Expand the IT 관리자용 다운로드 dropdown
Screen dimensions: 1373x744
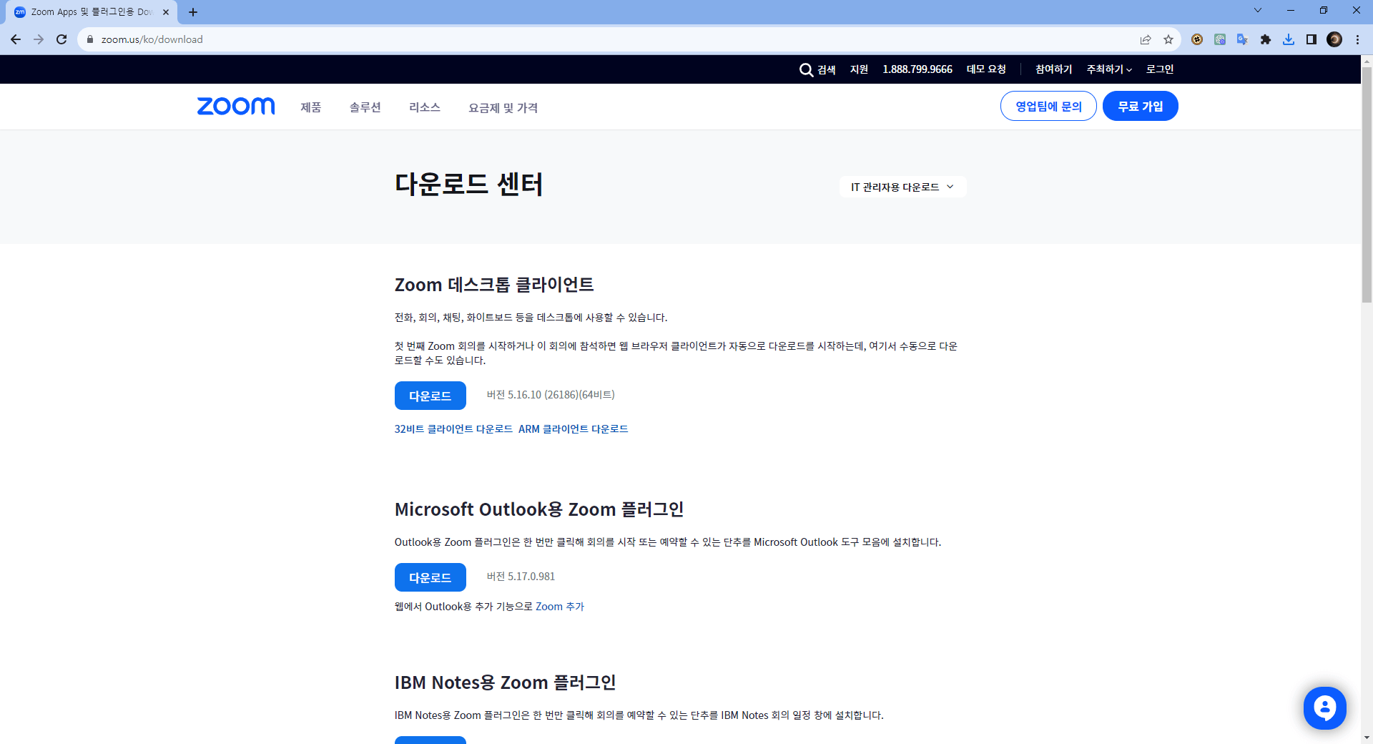pyautogui.click(x=902, y=187)
